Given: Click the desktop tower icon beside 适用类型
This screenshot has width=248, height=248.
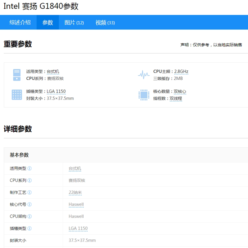Looking at the screenshot, I should [17, 75].
